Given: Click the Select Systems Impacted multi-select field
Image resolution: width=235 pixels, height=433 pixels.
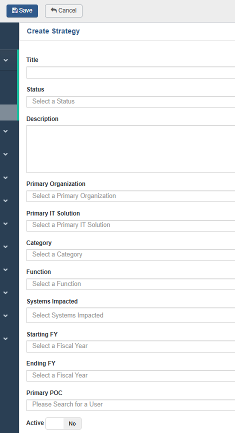Looking at the screenshot, I should tap(131, 315).
